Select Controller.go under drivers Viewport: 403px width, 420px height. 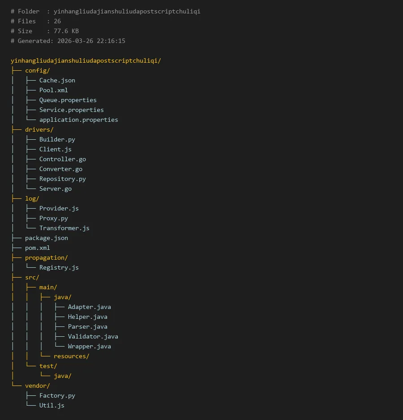click(62, 159)
